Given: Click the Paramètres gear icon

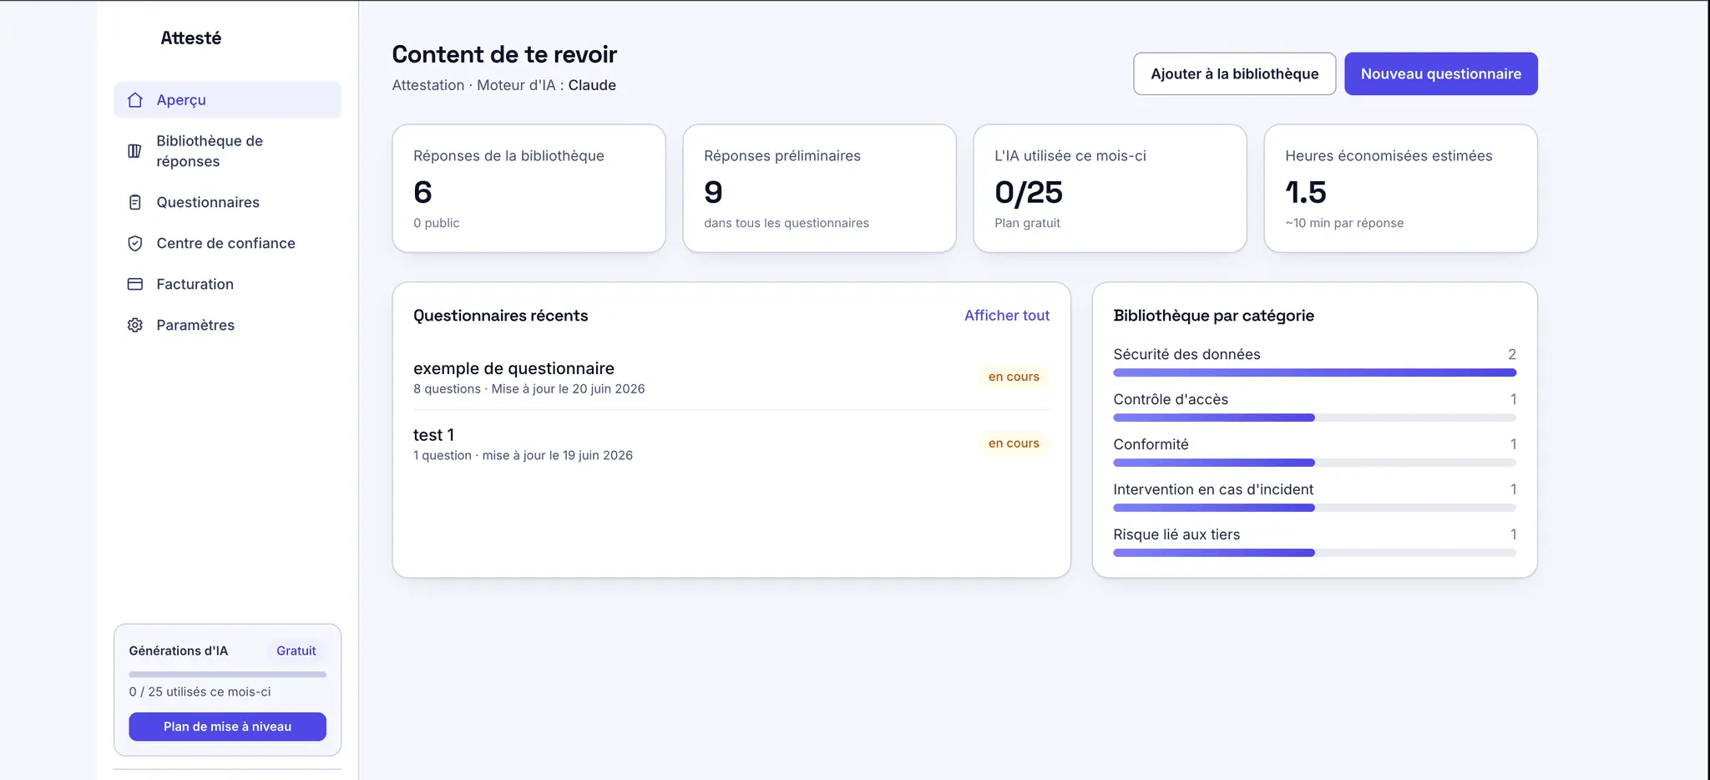Looking at the screenshot, I should (135, 325).
